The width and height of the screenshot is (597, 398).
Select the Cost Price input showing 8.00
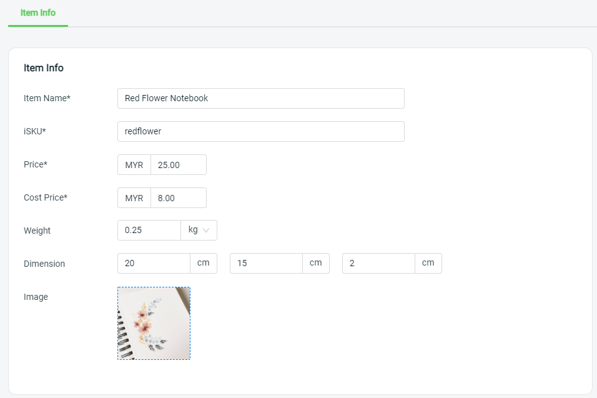[x=179, y=197]
